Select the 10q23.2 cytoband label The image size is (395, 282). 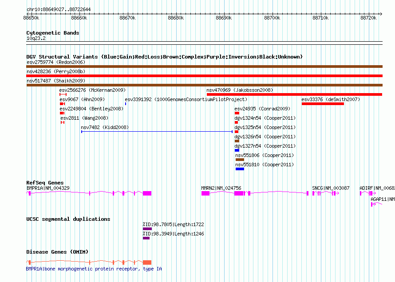[x=36, y=38]
